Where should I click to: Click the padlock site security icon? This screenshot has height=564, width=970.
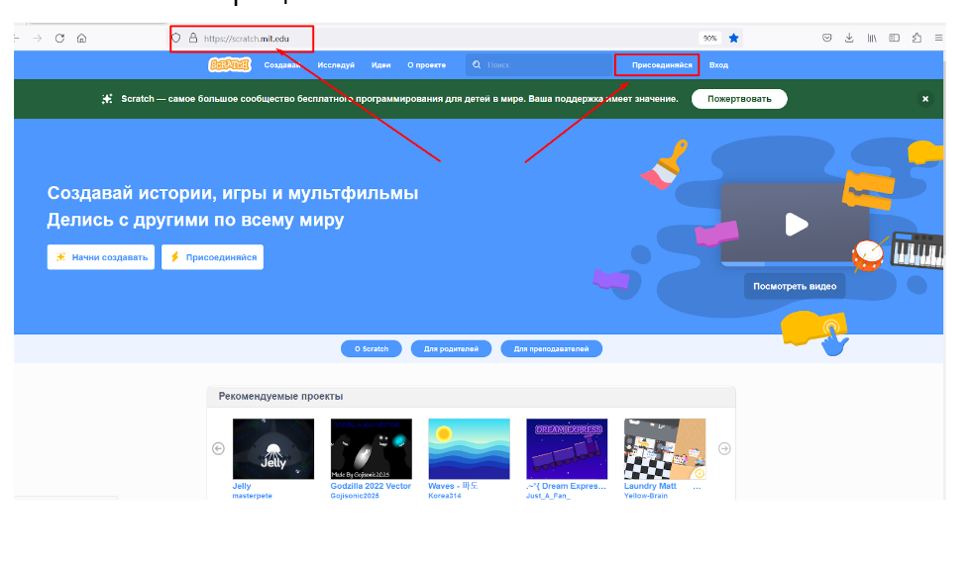pos(193,39)
